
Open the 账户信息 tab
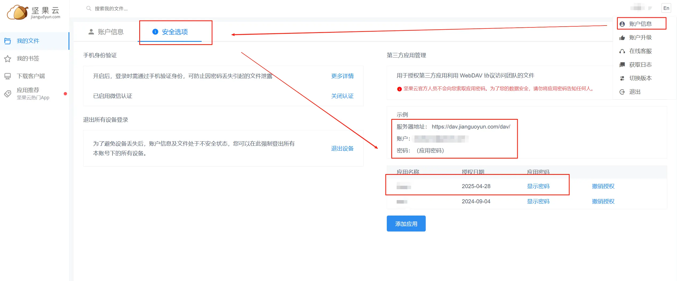106,32
